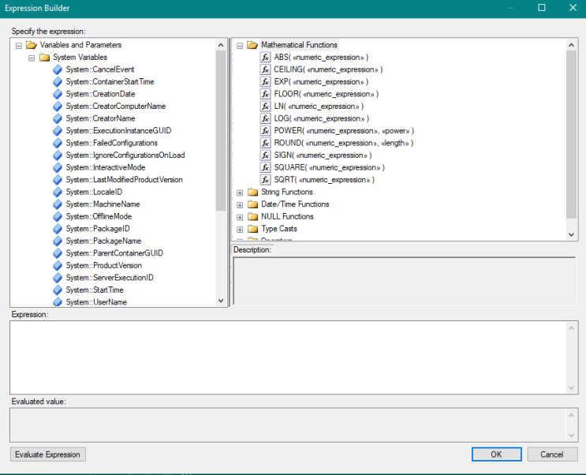The width and height of the screenshot is (586, 475).
Task: Select System::PackageID variable text
Action: tap(98, 229)
